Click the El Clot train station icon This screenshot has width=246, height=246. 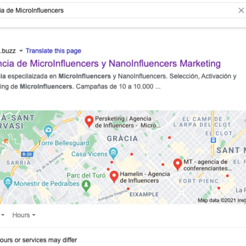[x=213, y=140]
